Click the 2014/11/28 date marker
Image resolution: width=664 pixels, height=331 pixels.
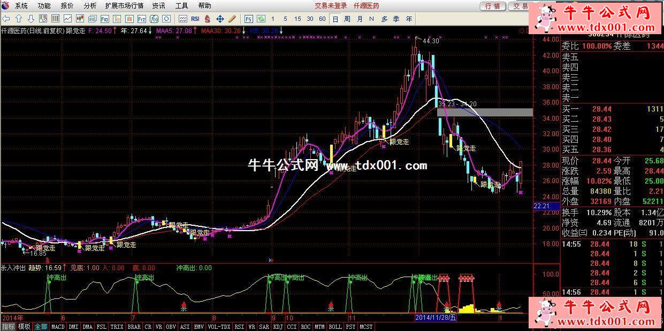coord(436,317)
